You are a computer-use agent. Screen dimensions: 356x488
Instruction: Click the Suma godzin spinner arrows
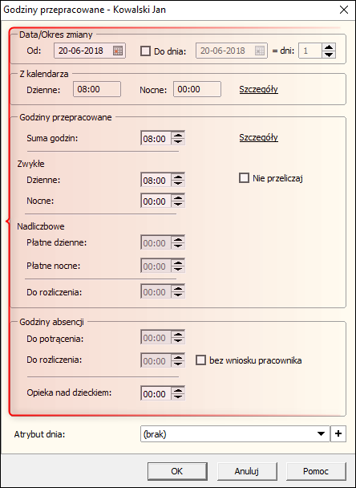click(178, 138)
